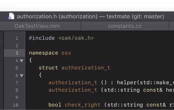Click helper in the line 7 initializer
This screenshot has height=110, width=174.
pyautogui.click(x=127, y=83)
